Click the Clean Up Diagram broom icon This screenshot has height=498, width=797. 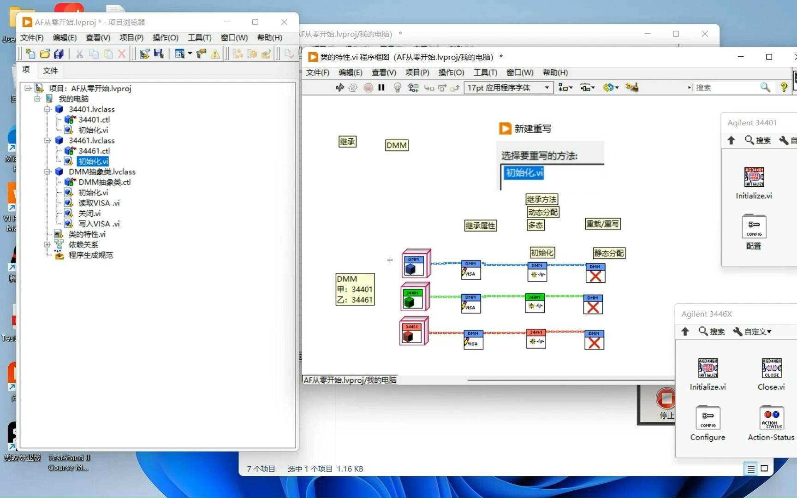pyautogui.click(x=632, y=88)
